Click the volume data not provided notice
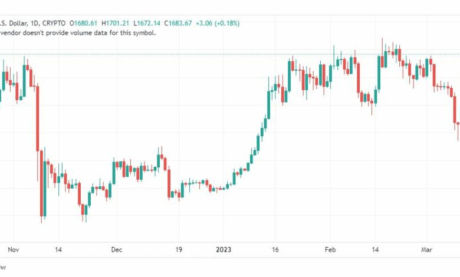The width and height of the screenshot is (460, 277). click(x=78, y=33)
